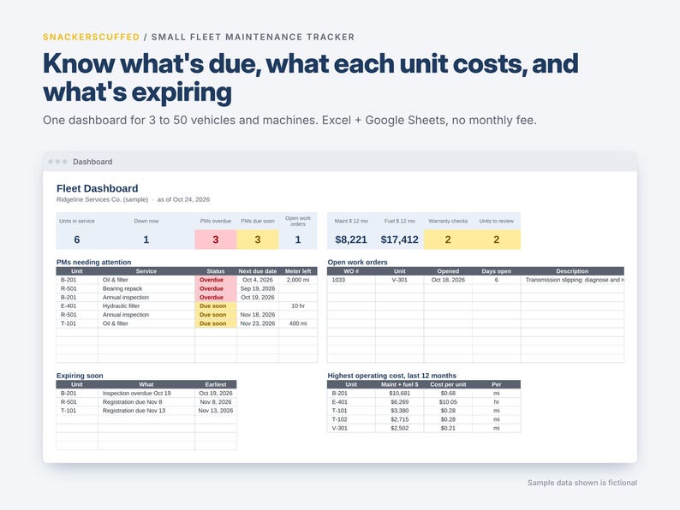Click the What column header

click(x=146, y=384)
